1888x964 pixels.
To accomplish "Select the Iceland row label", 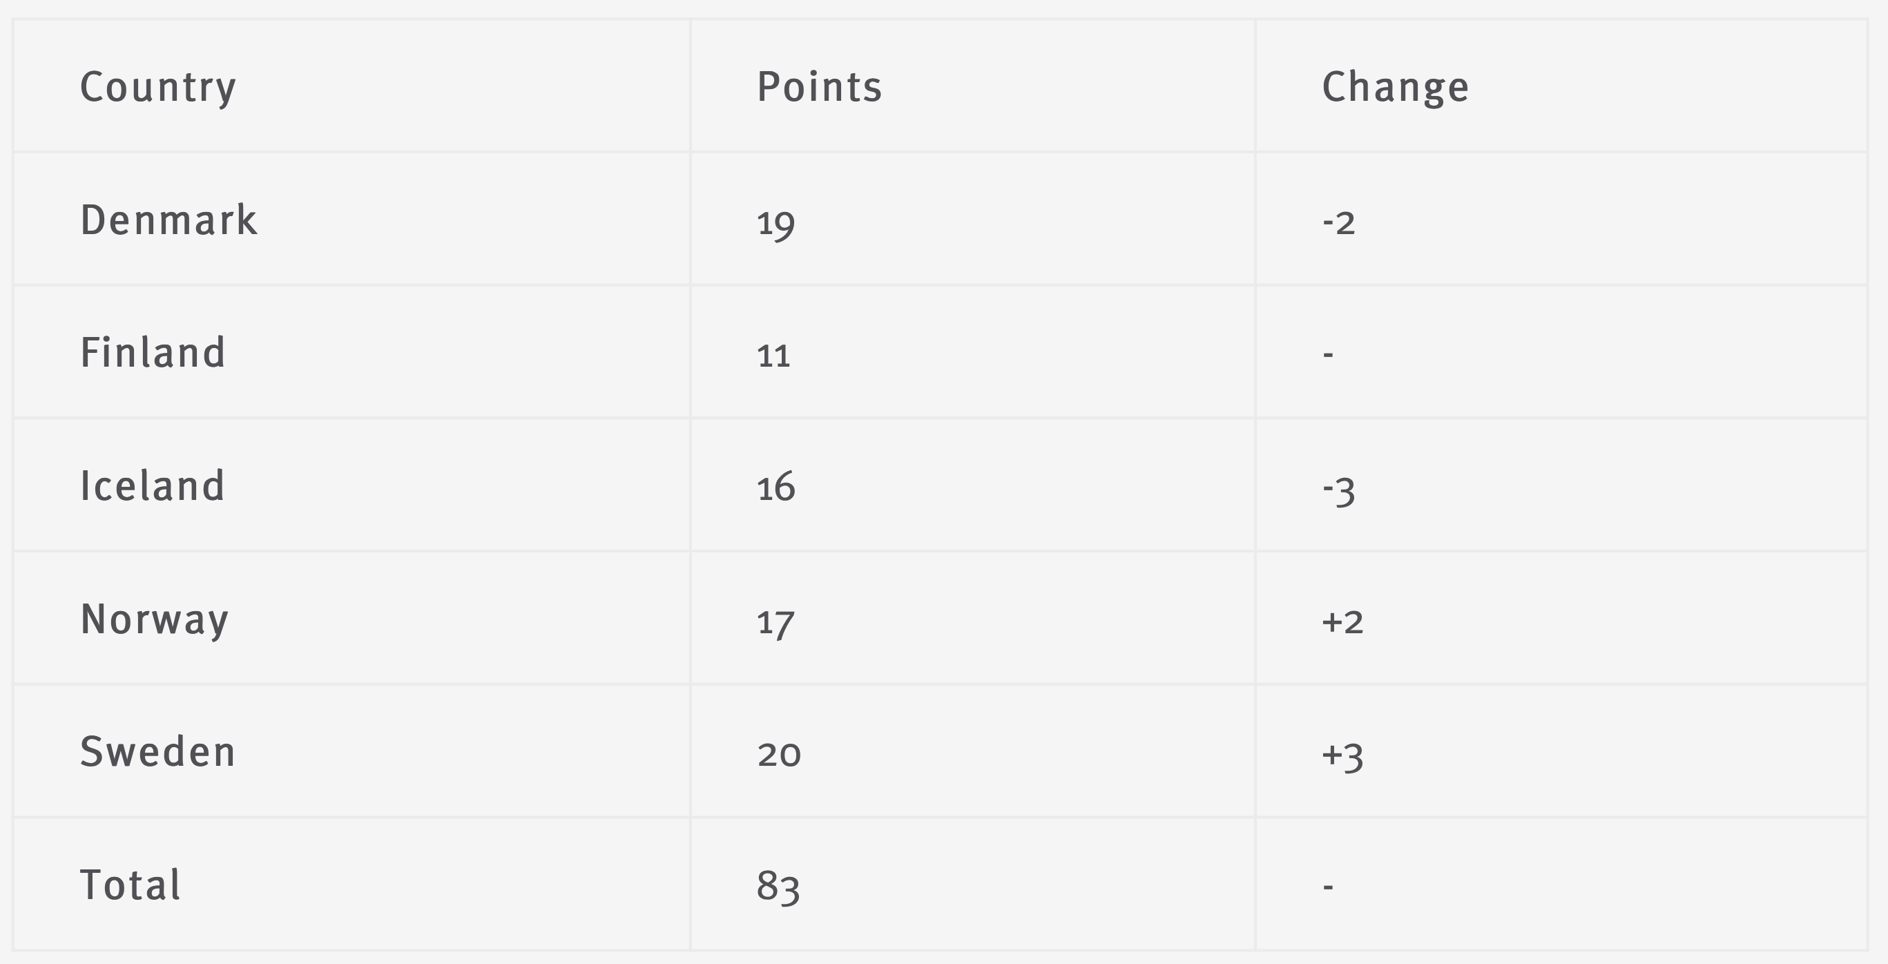I will (x=152, y=486).
